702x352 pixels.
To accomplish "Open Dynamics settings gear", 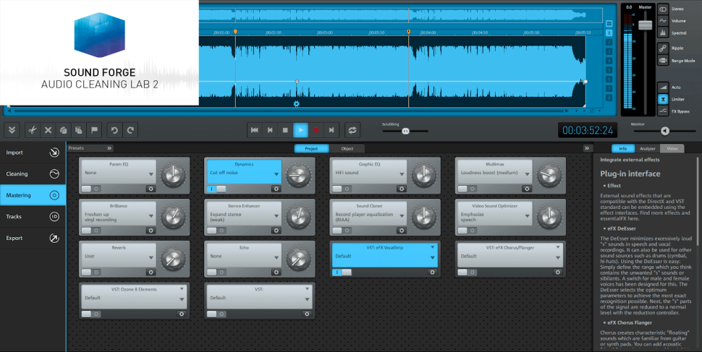I will pyautogui.click(x=276, y=189).
